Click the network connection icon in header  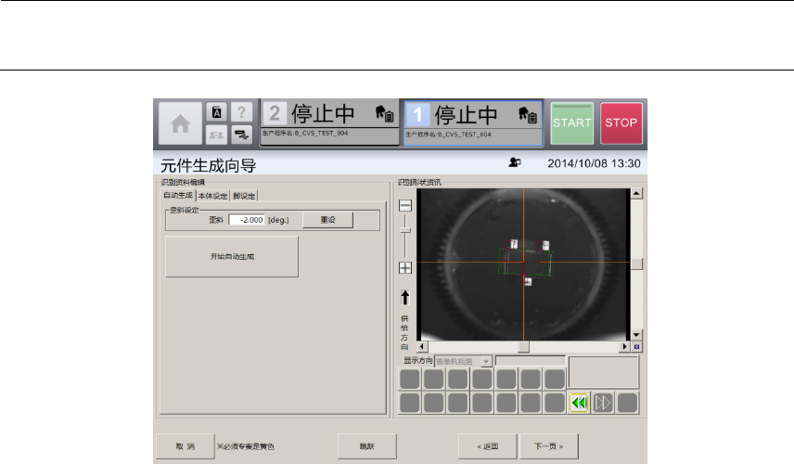click(240, 135)
